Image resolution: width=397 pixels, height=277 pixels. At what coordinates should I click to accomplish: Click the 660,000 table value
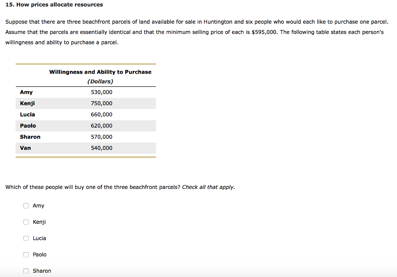coord(102,114)
